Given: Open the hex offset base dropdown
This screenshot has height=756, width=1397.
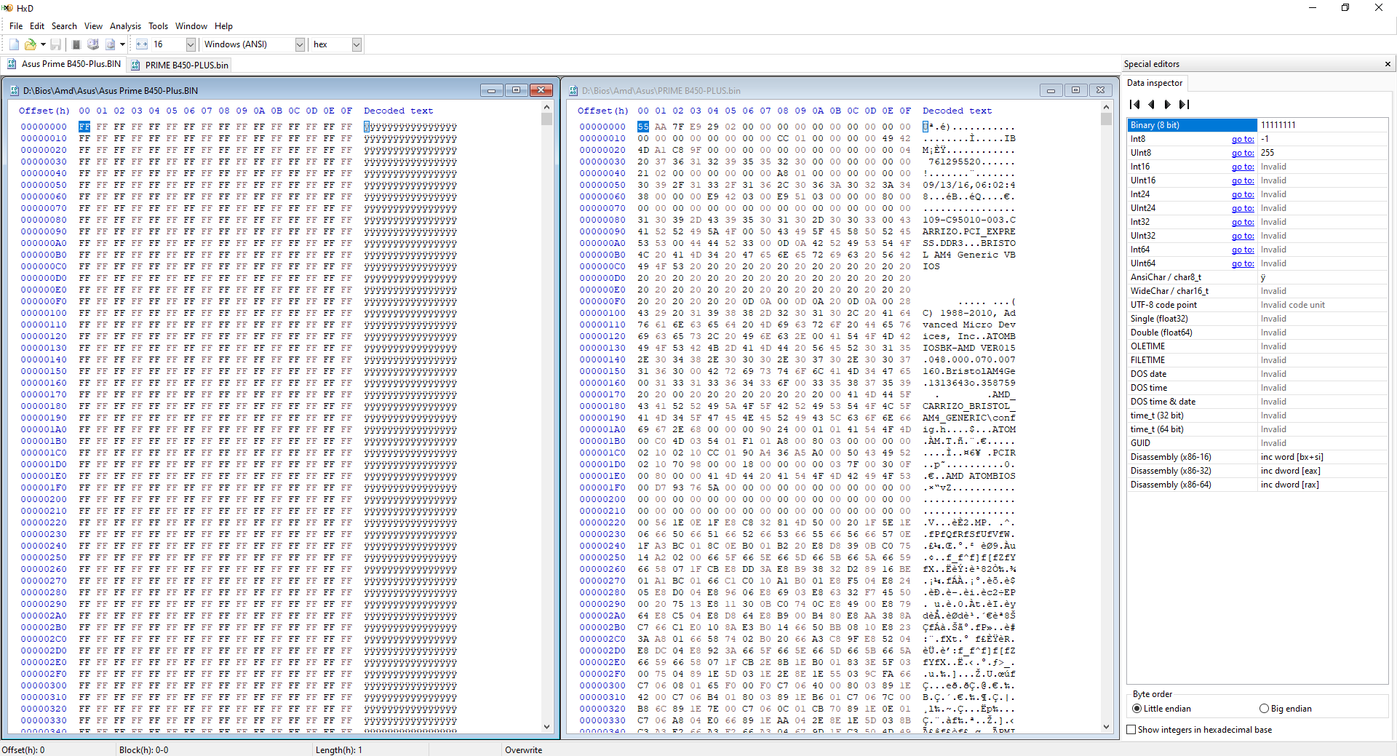Looking at the screenshot, I should (357, 44).
